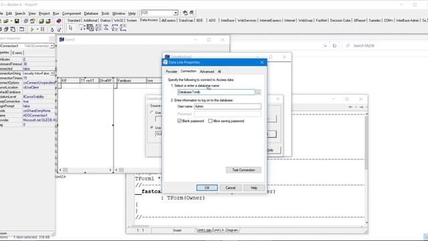The width and height of the screenshot is (428, 241).
Task: Open the Search menu
Action: click(20, 13)
